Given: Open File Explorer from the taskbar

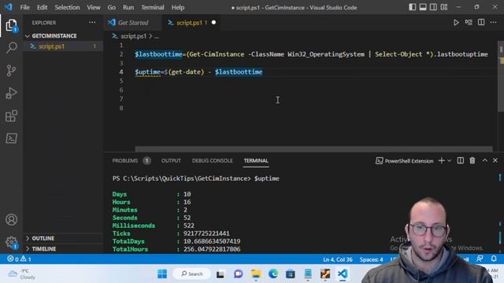Looking at the screenshot, I should click(256, 274).
